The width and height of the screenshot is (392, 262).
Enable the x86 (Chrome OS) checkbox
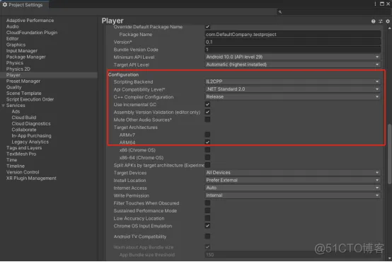207,150
